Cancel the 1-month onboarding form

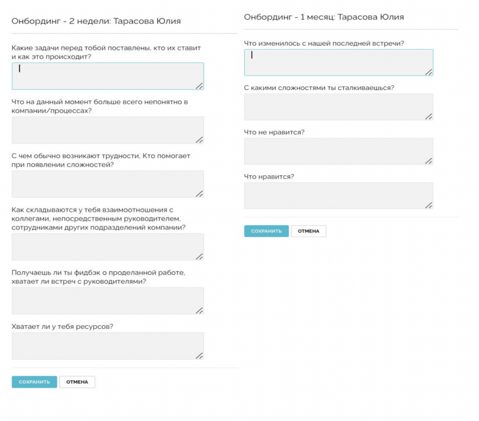click(x=308, y=231)
